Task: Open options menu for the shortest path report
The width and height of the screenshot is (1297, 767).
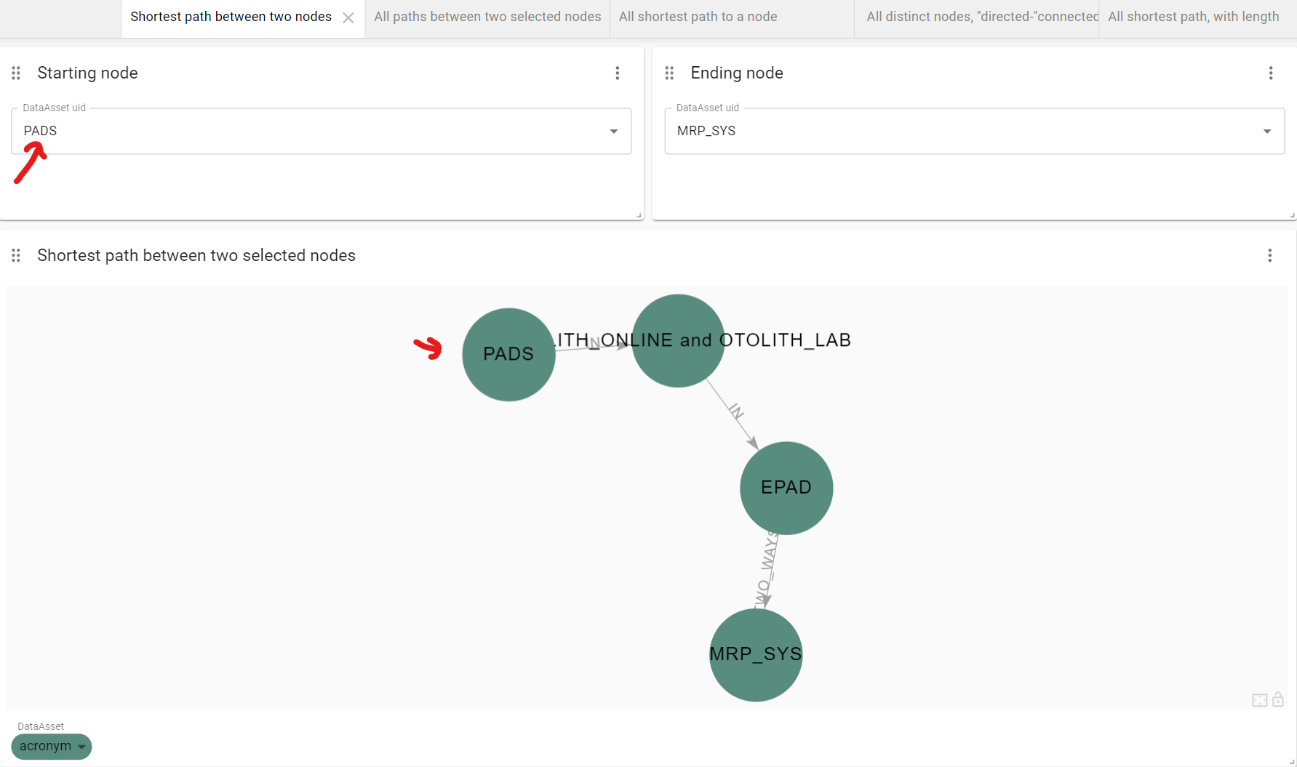Action: tap(1270, 255)
